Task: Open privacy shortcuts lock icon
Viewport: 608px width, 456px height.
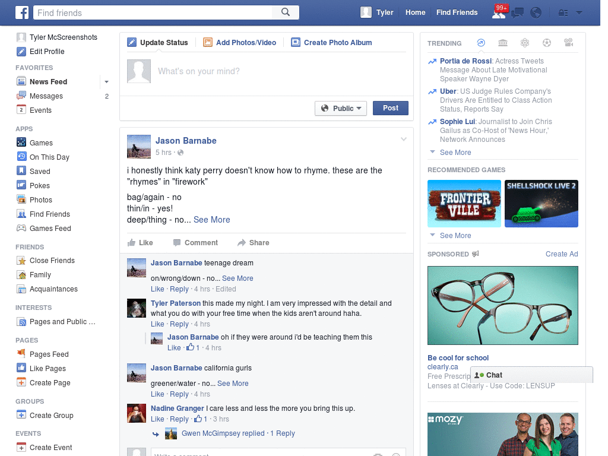Action: click(563, 13)
